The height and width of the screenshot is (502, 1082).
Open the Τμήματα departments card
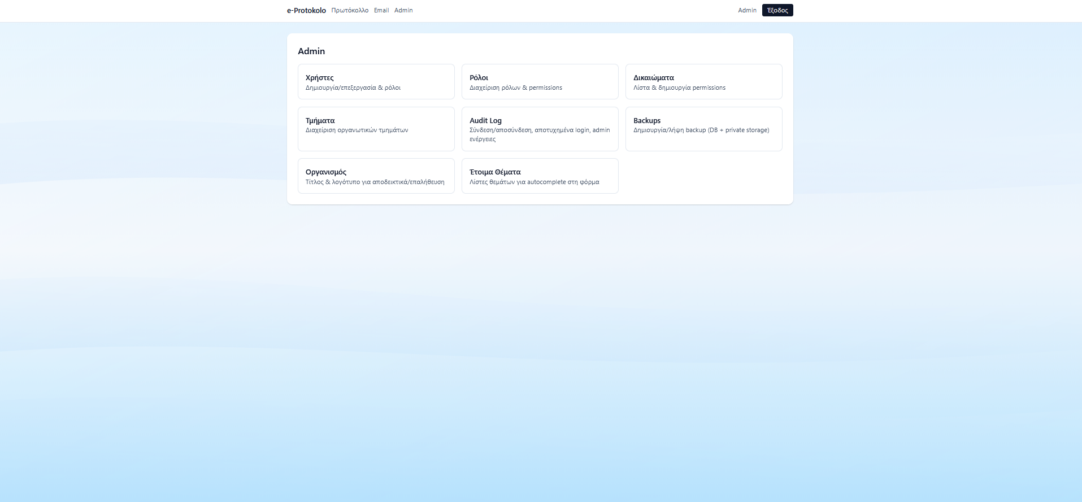376,129
